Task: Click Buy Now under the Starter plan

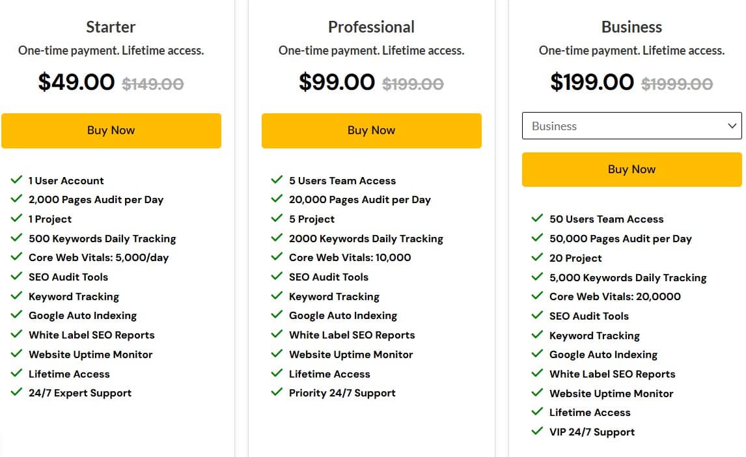Action: (x=111, y=130)
